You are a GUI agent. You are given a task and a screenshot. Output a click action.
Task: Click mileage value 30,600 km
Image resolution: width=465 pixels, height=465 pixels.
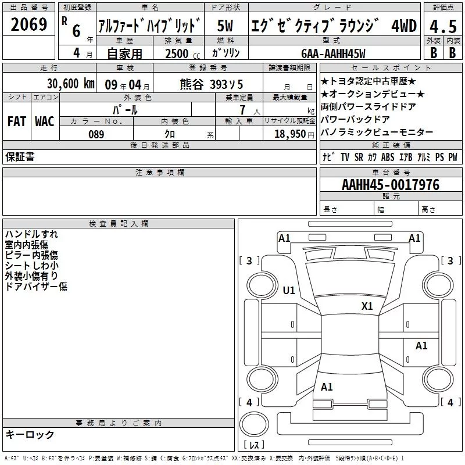coord(70,84)
